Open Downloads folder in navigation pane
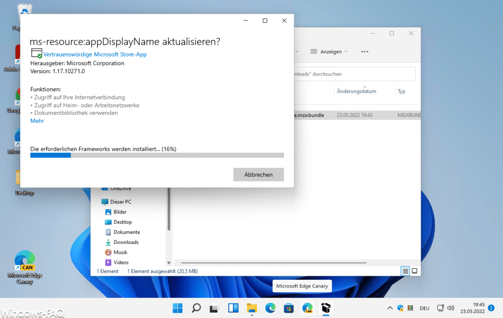This screenshot has height=318, width=503. [x=122, y=242]
